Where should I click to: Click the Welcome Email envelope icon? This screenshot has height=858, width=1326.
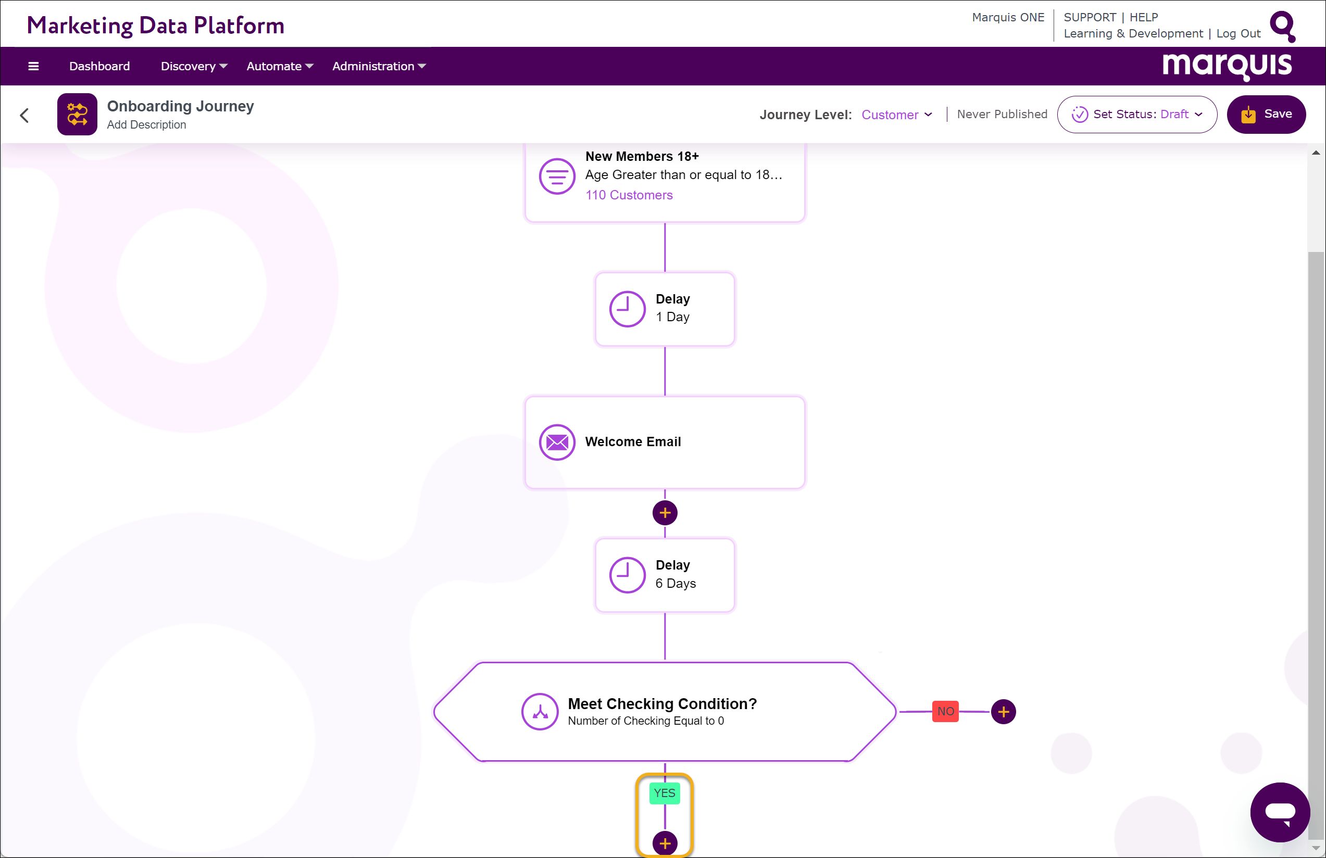557,442
